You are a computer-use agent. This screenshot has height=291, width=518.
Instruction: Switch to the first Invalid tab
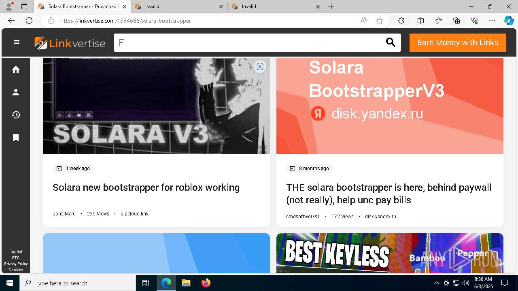pos(179,6)
